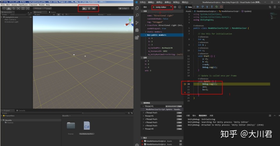Uncheck breakpoint at line 20
This screenshot has height=146, width=280.
click(145, 141)
